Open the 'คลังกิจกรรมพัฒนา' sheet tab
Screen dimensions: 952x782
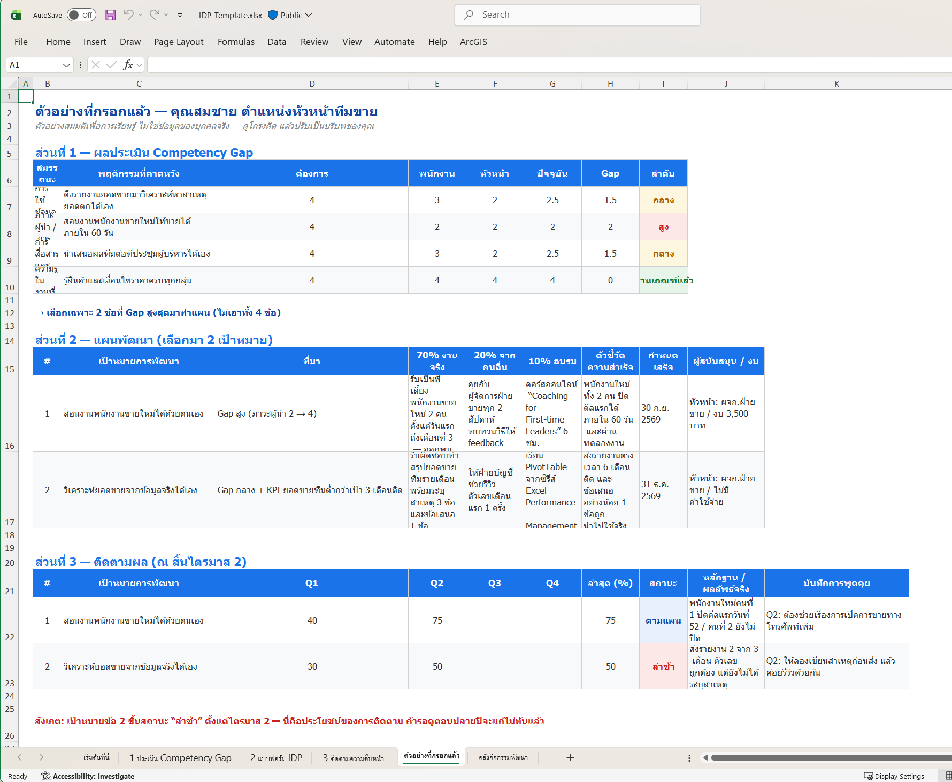point(503,757)
